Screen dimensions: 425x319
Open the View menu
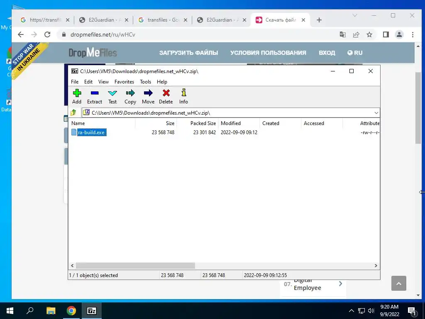click(x=103, y=82)
